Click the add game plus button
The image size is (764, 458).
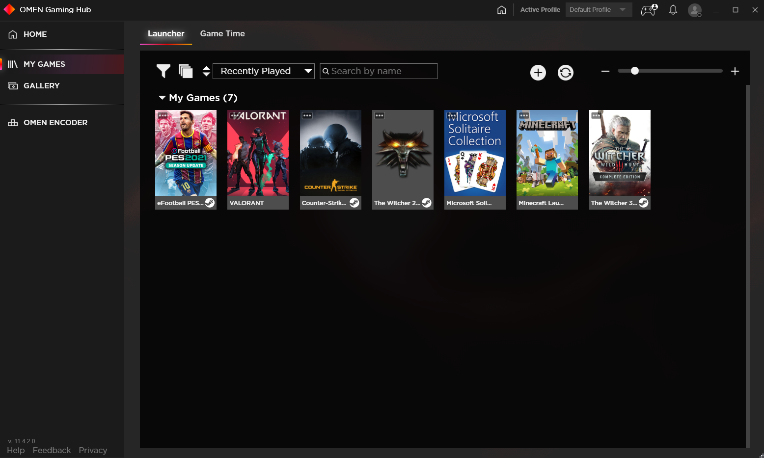pyautogui.click(x=538, y=73)
